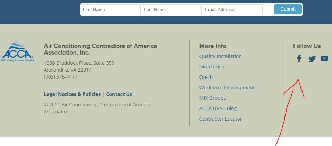Open the Directories link
The width and height of the screenshot is (332, 146).
tap(212, 67)
